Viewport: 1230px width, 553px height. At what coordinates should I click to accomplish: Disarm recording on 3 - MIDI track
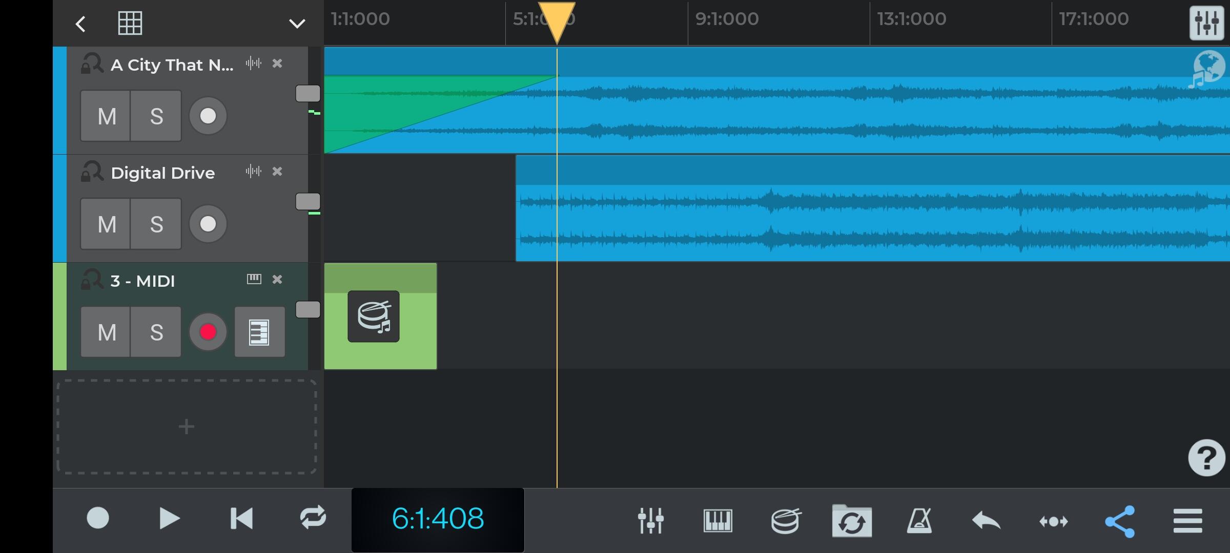[x=208, y=332]
